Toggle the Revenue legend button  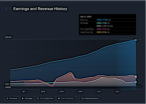[12, 98]
